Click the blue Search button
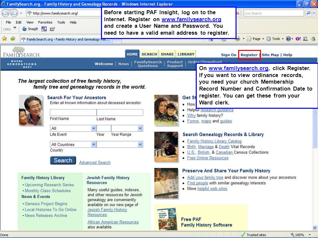 pos(63,160)
